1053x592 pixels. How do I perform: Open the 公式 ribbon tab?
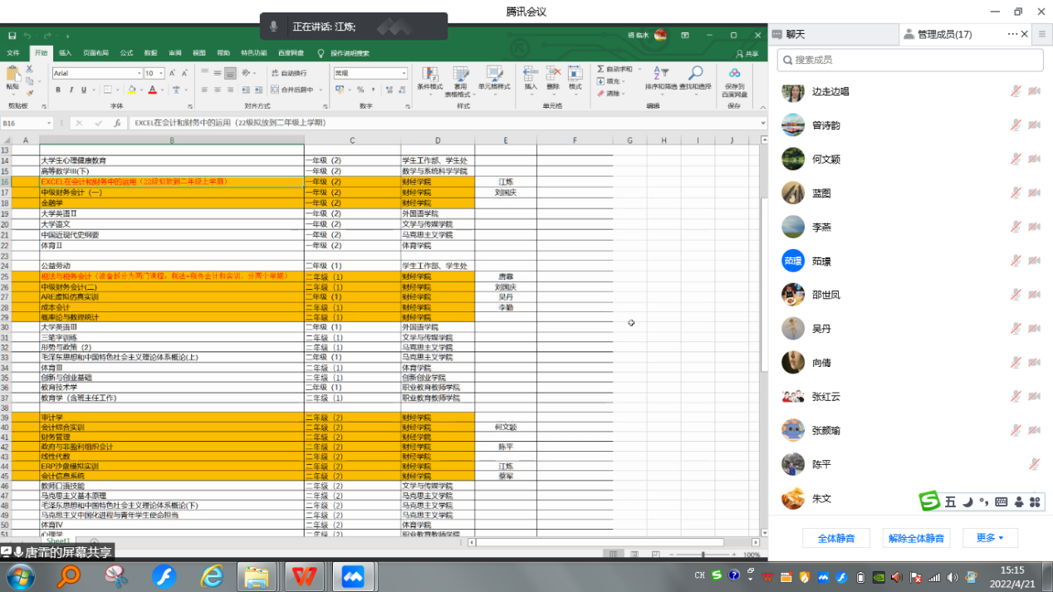(x=126, y=53)
